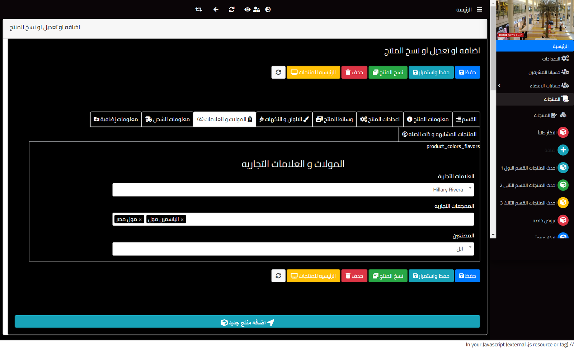Open عروض خاصه in the sidebar
Image resolution: width=574 pixels, height=349 pixels.
point(563,220)
